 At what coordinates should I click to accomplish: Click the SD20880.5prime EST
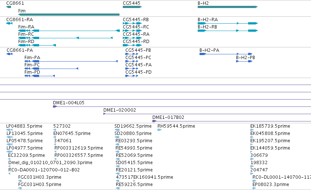point(117,137)
